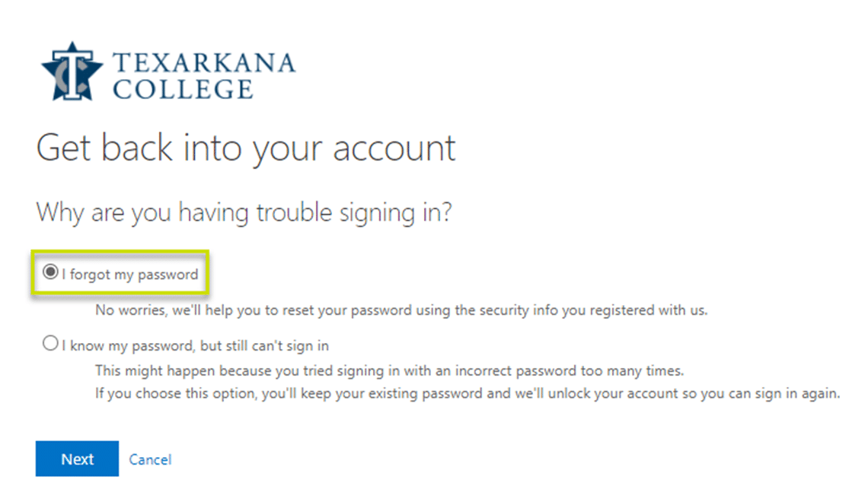Viewport: 849px width, 486px height.
Task: Click the 'This might happen because' explanation line
Action: [389, 371]
